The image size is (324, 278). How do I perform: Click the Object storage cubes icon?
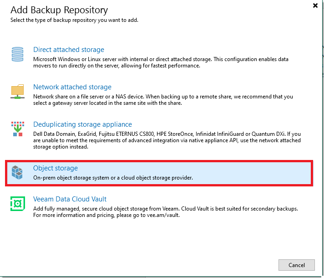pyautogui.click(x=17, y=172)
